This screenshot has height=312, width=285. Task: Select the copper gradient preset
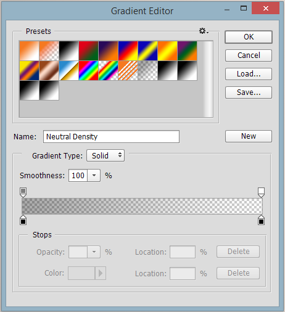coord(49,70)
